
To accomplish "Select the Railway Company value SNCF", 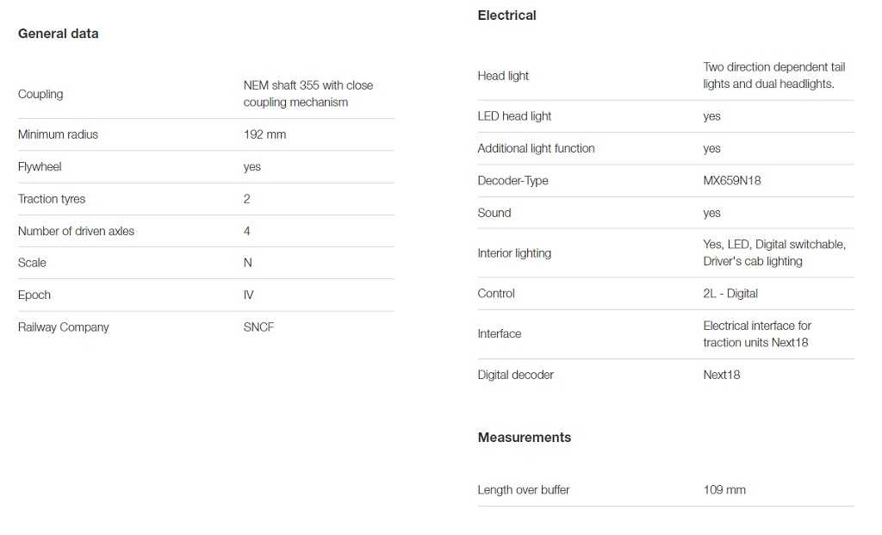I will point(258,327).
